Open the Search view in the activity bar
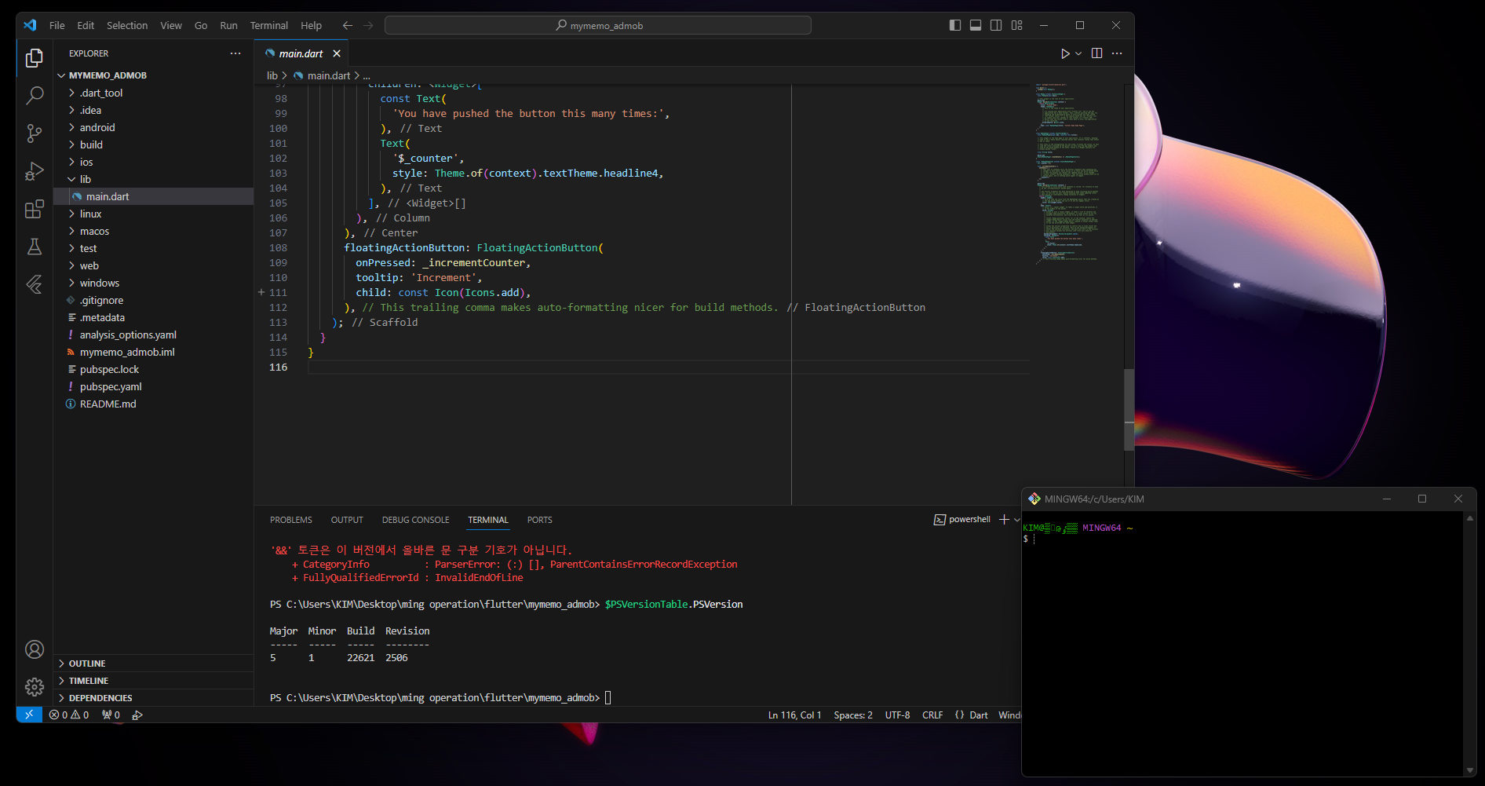The image size is (1485, 786). [35, 96]
